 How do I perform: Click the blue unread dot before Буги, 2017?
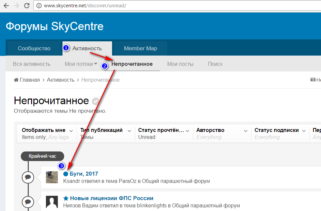(x=66, y=174)
